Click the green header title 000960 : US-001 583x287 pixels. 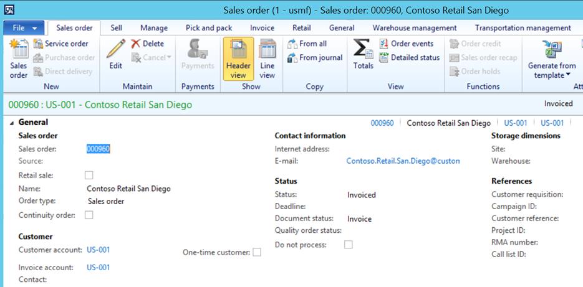(x=100, y=105)
